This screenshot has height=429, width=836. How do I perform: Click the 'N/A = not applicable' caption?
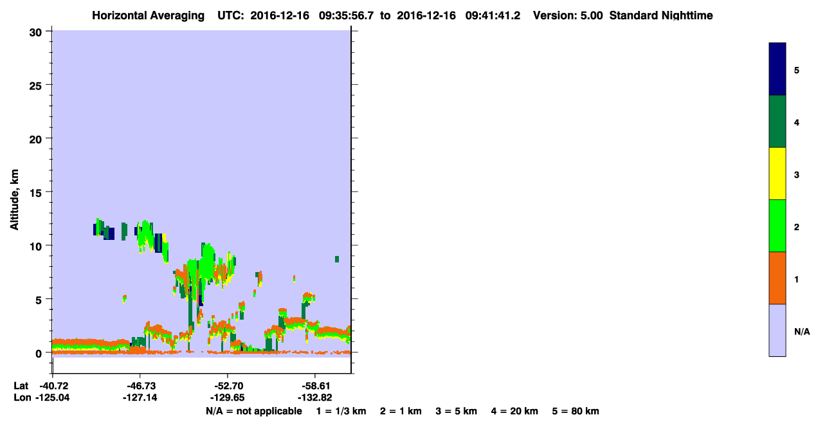click(x=253, y=411)
